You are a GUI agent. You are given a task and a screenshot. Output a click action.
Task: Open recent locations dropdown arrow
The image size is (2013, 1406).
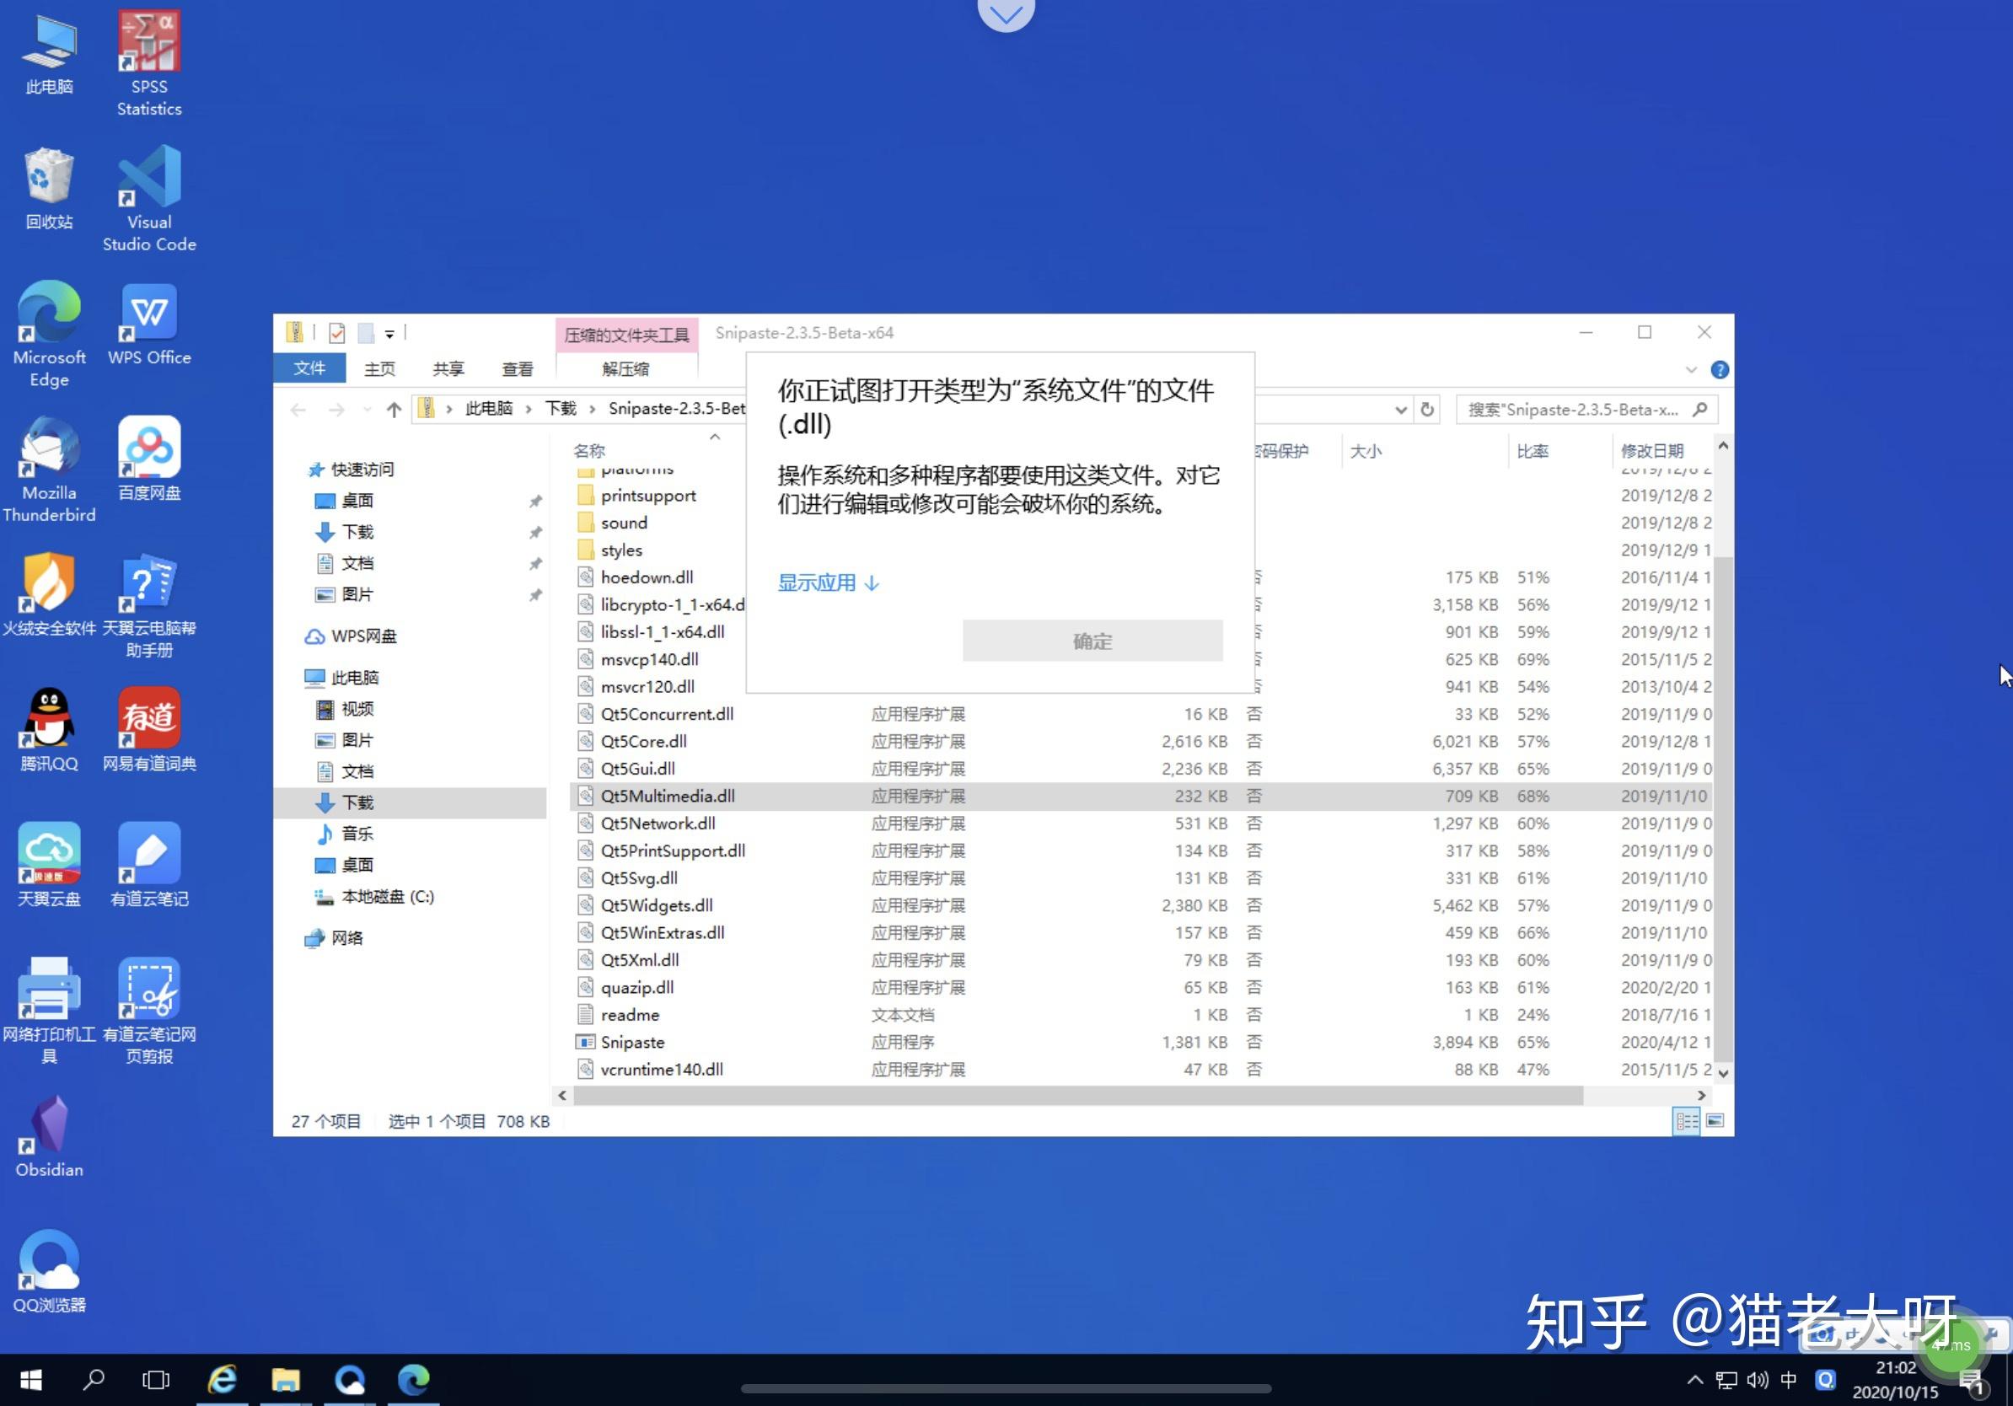point(368,410)
